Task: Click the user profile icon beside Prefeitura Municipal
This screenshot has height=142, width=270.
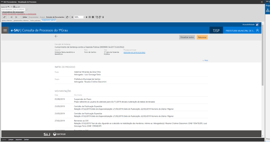Action: [257, 30]
